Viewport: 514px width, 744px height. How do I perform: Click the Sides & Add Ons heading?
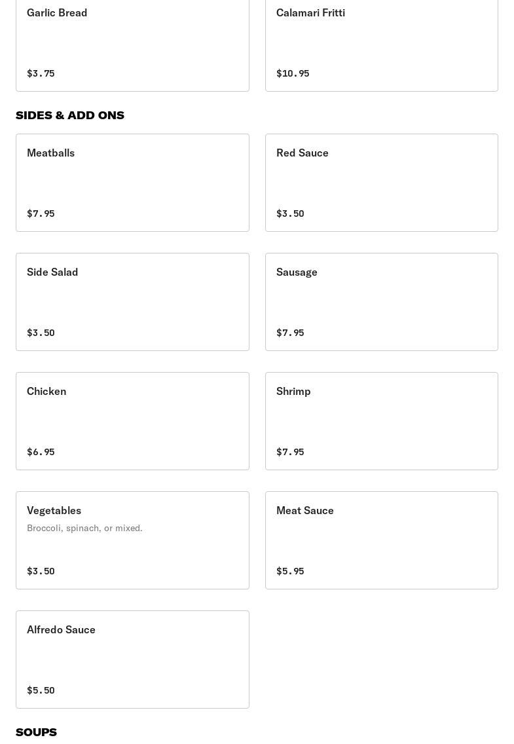pos(70,115)
